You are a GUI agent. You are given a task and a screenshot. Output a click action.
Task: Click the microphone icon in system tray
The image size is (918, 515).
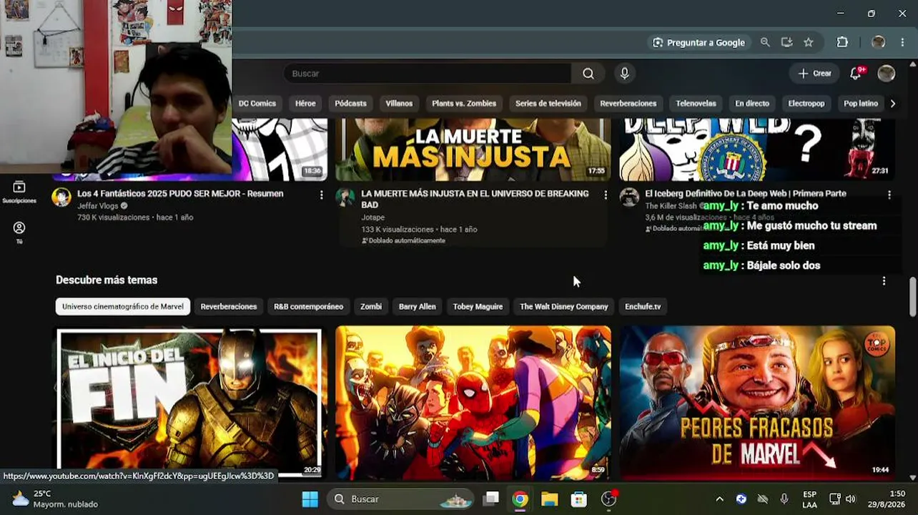pos(784,499)
